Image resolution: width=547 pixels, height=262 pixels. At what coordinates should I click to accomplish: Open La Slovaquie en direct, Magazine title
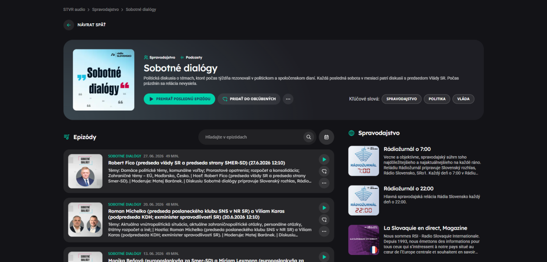[425, 228]
